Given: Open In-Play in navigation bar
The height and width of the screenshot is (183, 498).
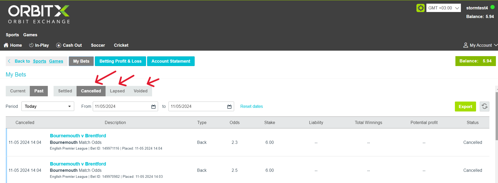Looking at the screenshot, I should pyautogui.click(x=39, y=45).
